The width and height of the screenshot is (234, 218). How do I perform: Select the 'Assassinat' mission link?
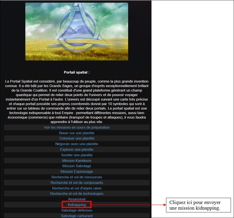tap(77, 199)
